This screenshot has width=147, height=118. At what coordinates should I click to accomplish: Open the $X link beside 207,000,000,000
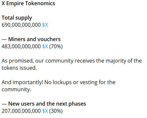tap(45, 111)
